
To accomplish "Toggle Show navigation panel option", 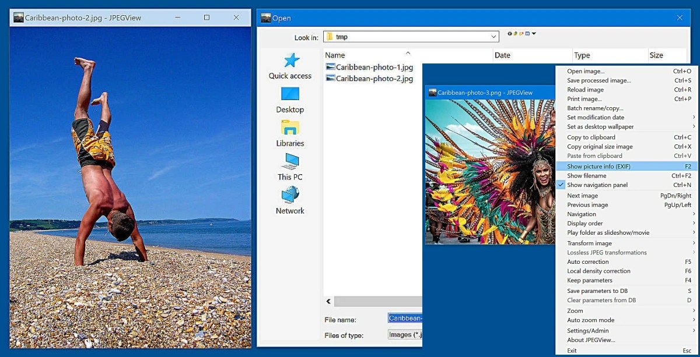I will pos(597,185).
